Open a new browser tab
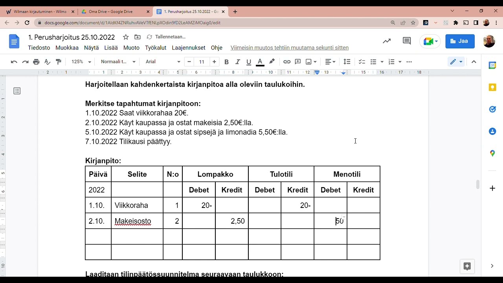Viewport: 503px width, 283px height. pos(235,11)
